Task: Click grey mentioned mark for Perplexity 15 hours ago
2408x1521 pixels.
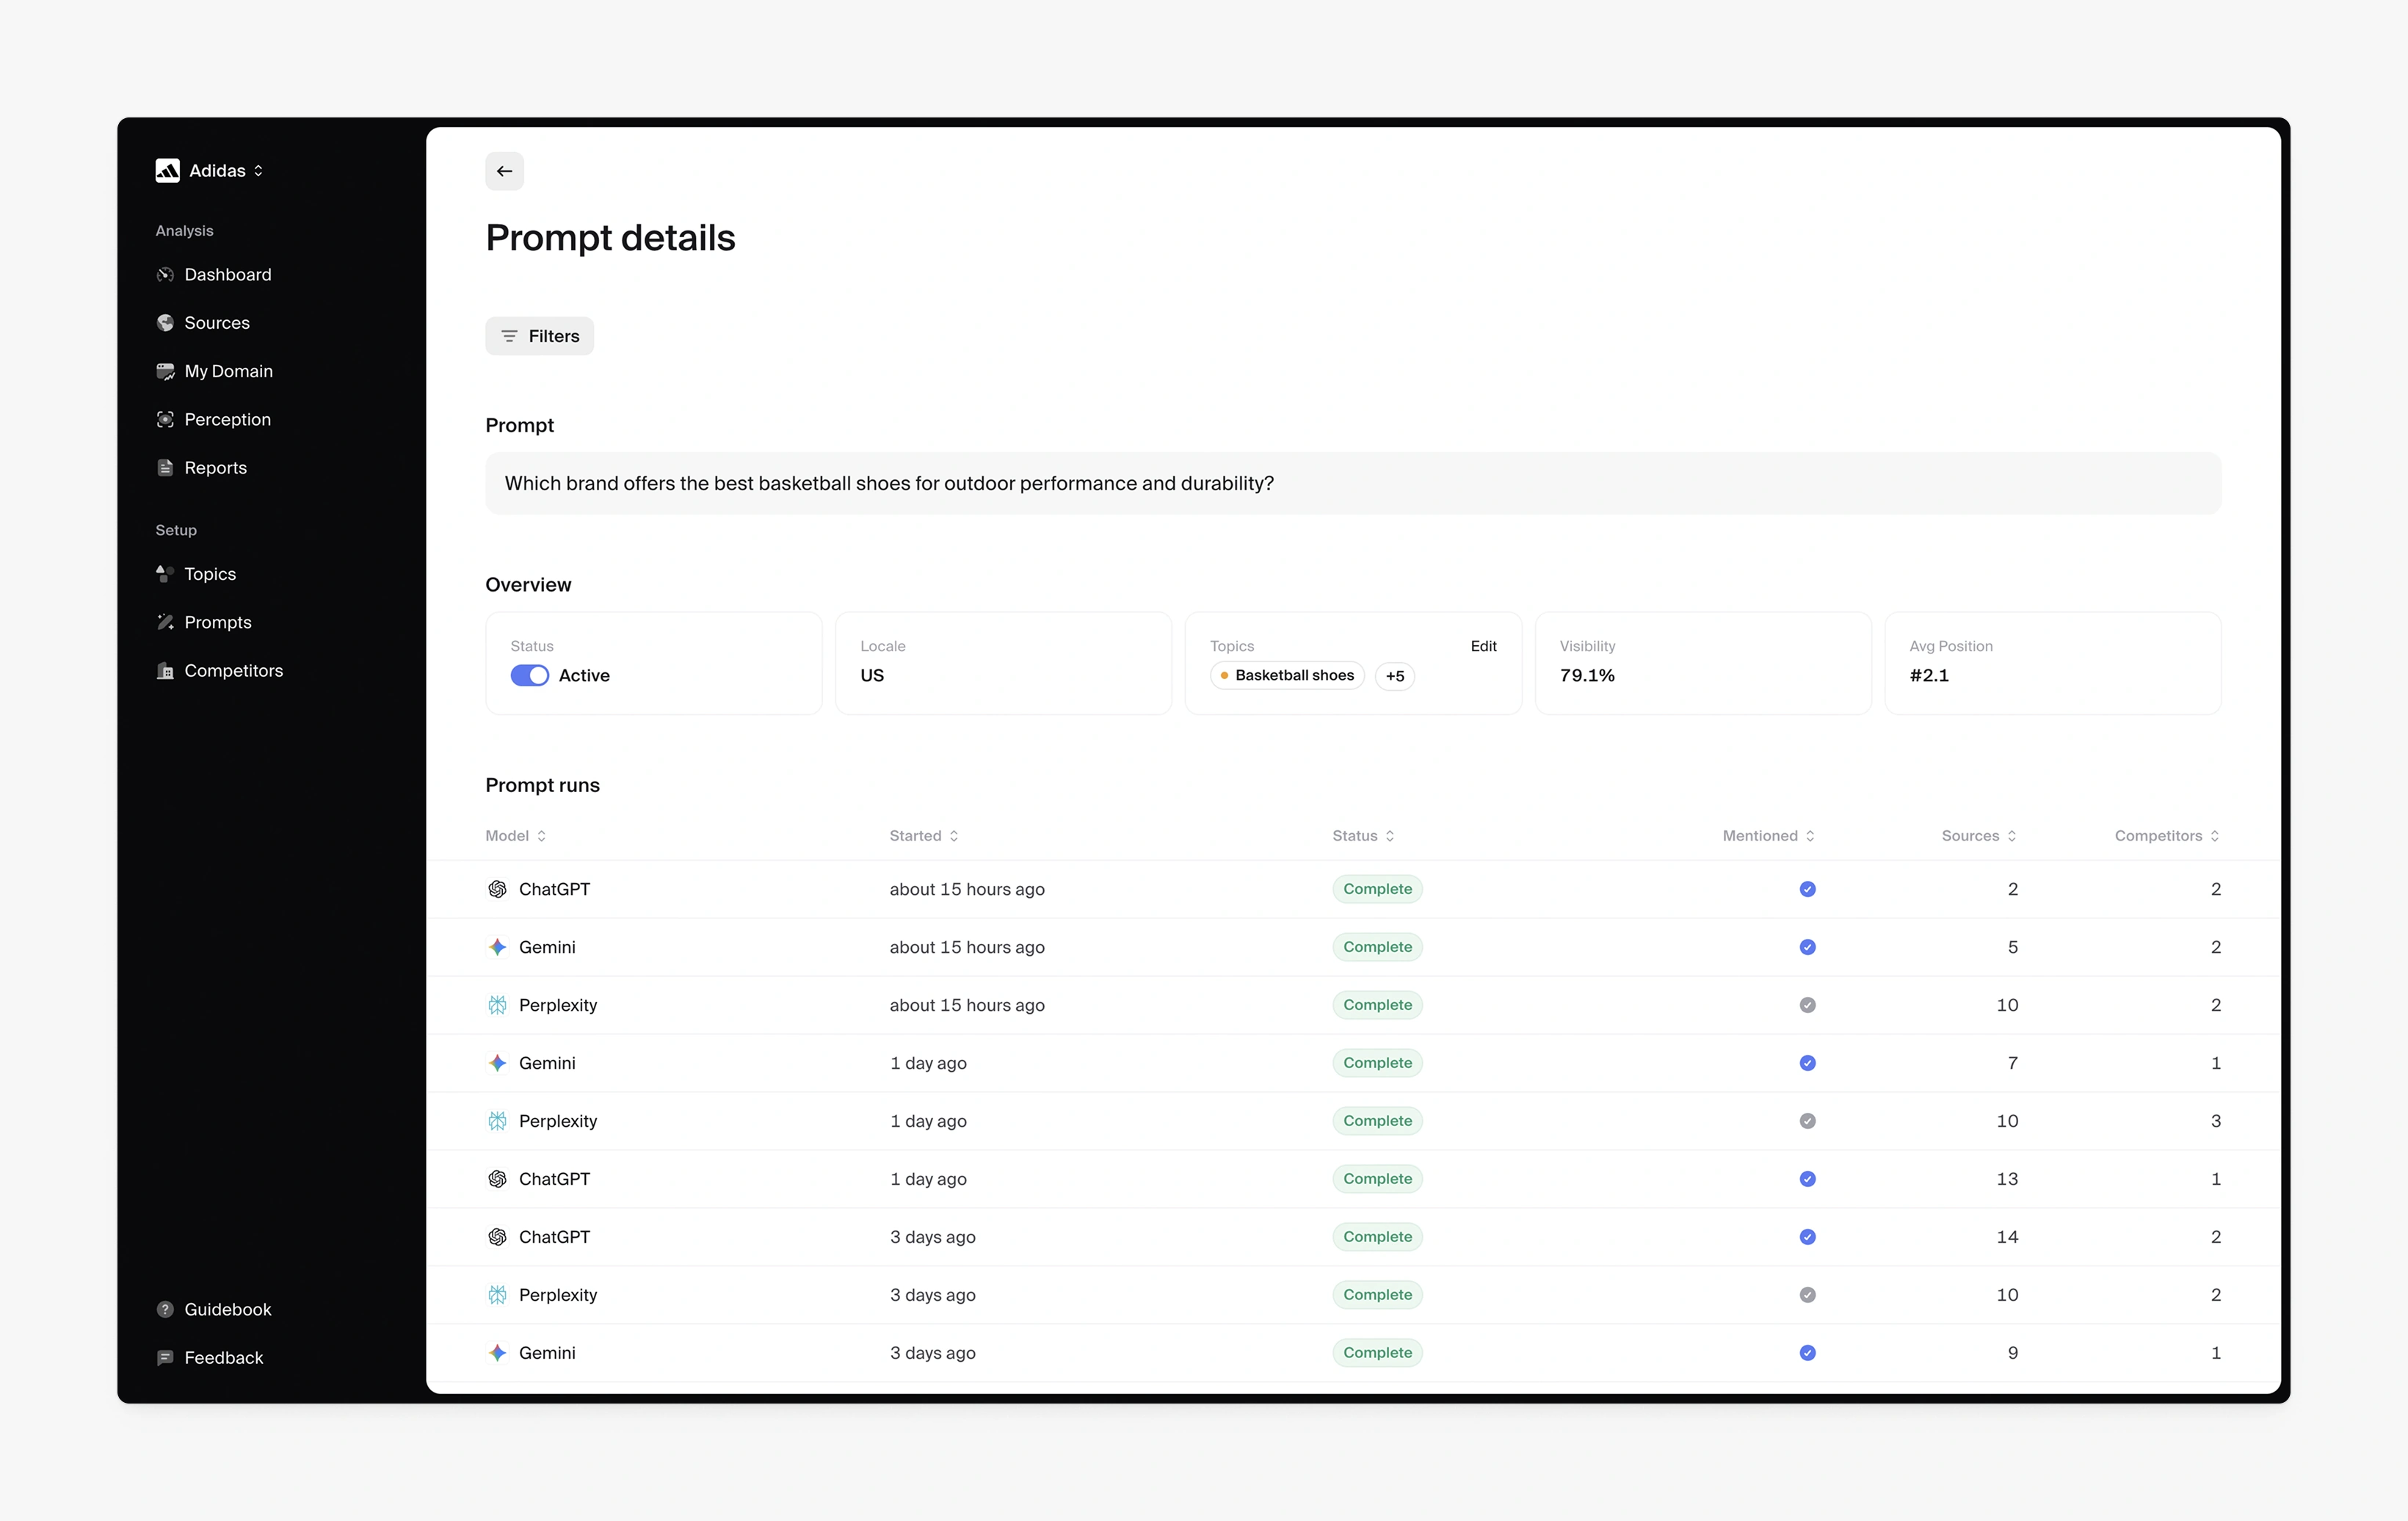Action: (x=1807, y=1005)
